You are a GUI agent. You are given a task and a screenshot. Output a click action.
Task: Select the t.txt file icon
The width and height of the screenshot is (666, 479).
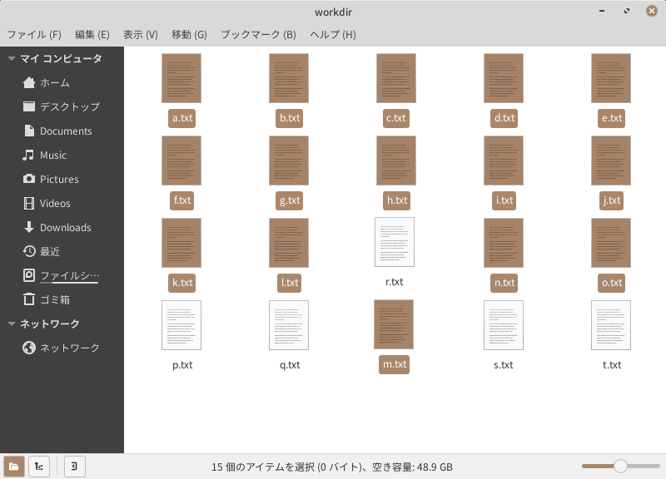click(x=611, y=325)
